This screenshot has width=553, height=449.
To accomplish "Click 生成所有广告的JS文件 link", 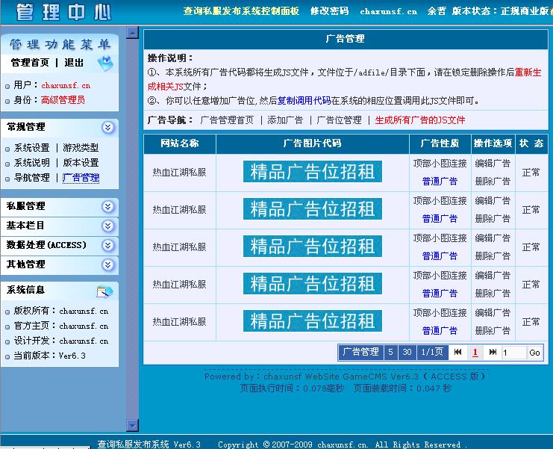I will click(x=419, y=120).
